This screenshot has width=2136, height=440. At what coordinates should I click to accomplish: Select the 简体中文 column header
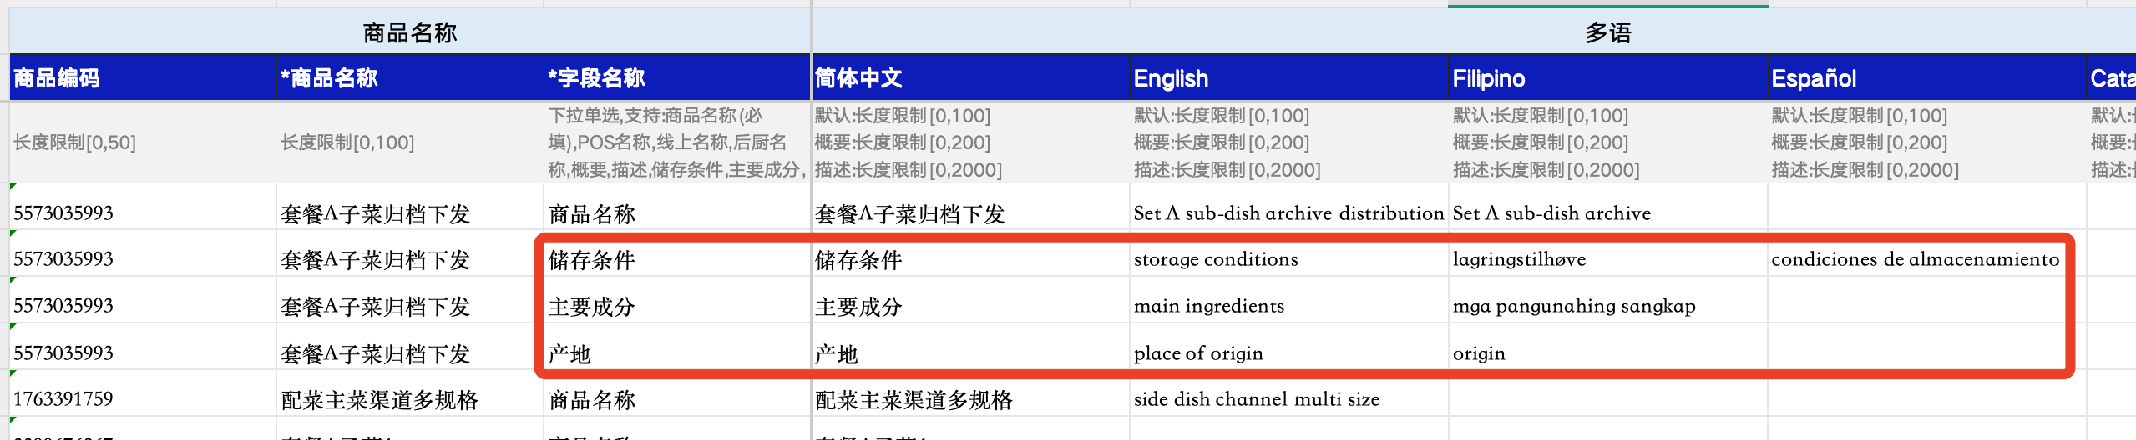(970, 78)
